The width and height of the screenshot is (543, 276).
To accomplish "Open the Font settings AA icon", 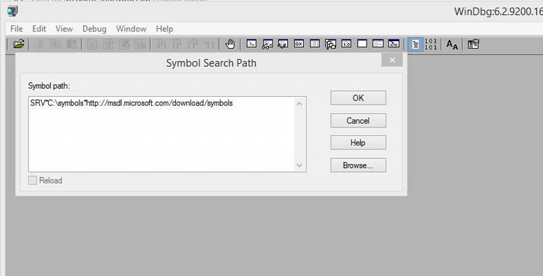I will pyautogui.click(x=452, y=44).
